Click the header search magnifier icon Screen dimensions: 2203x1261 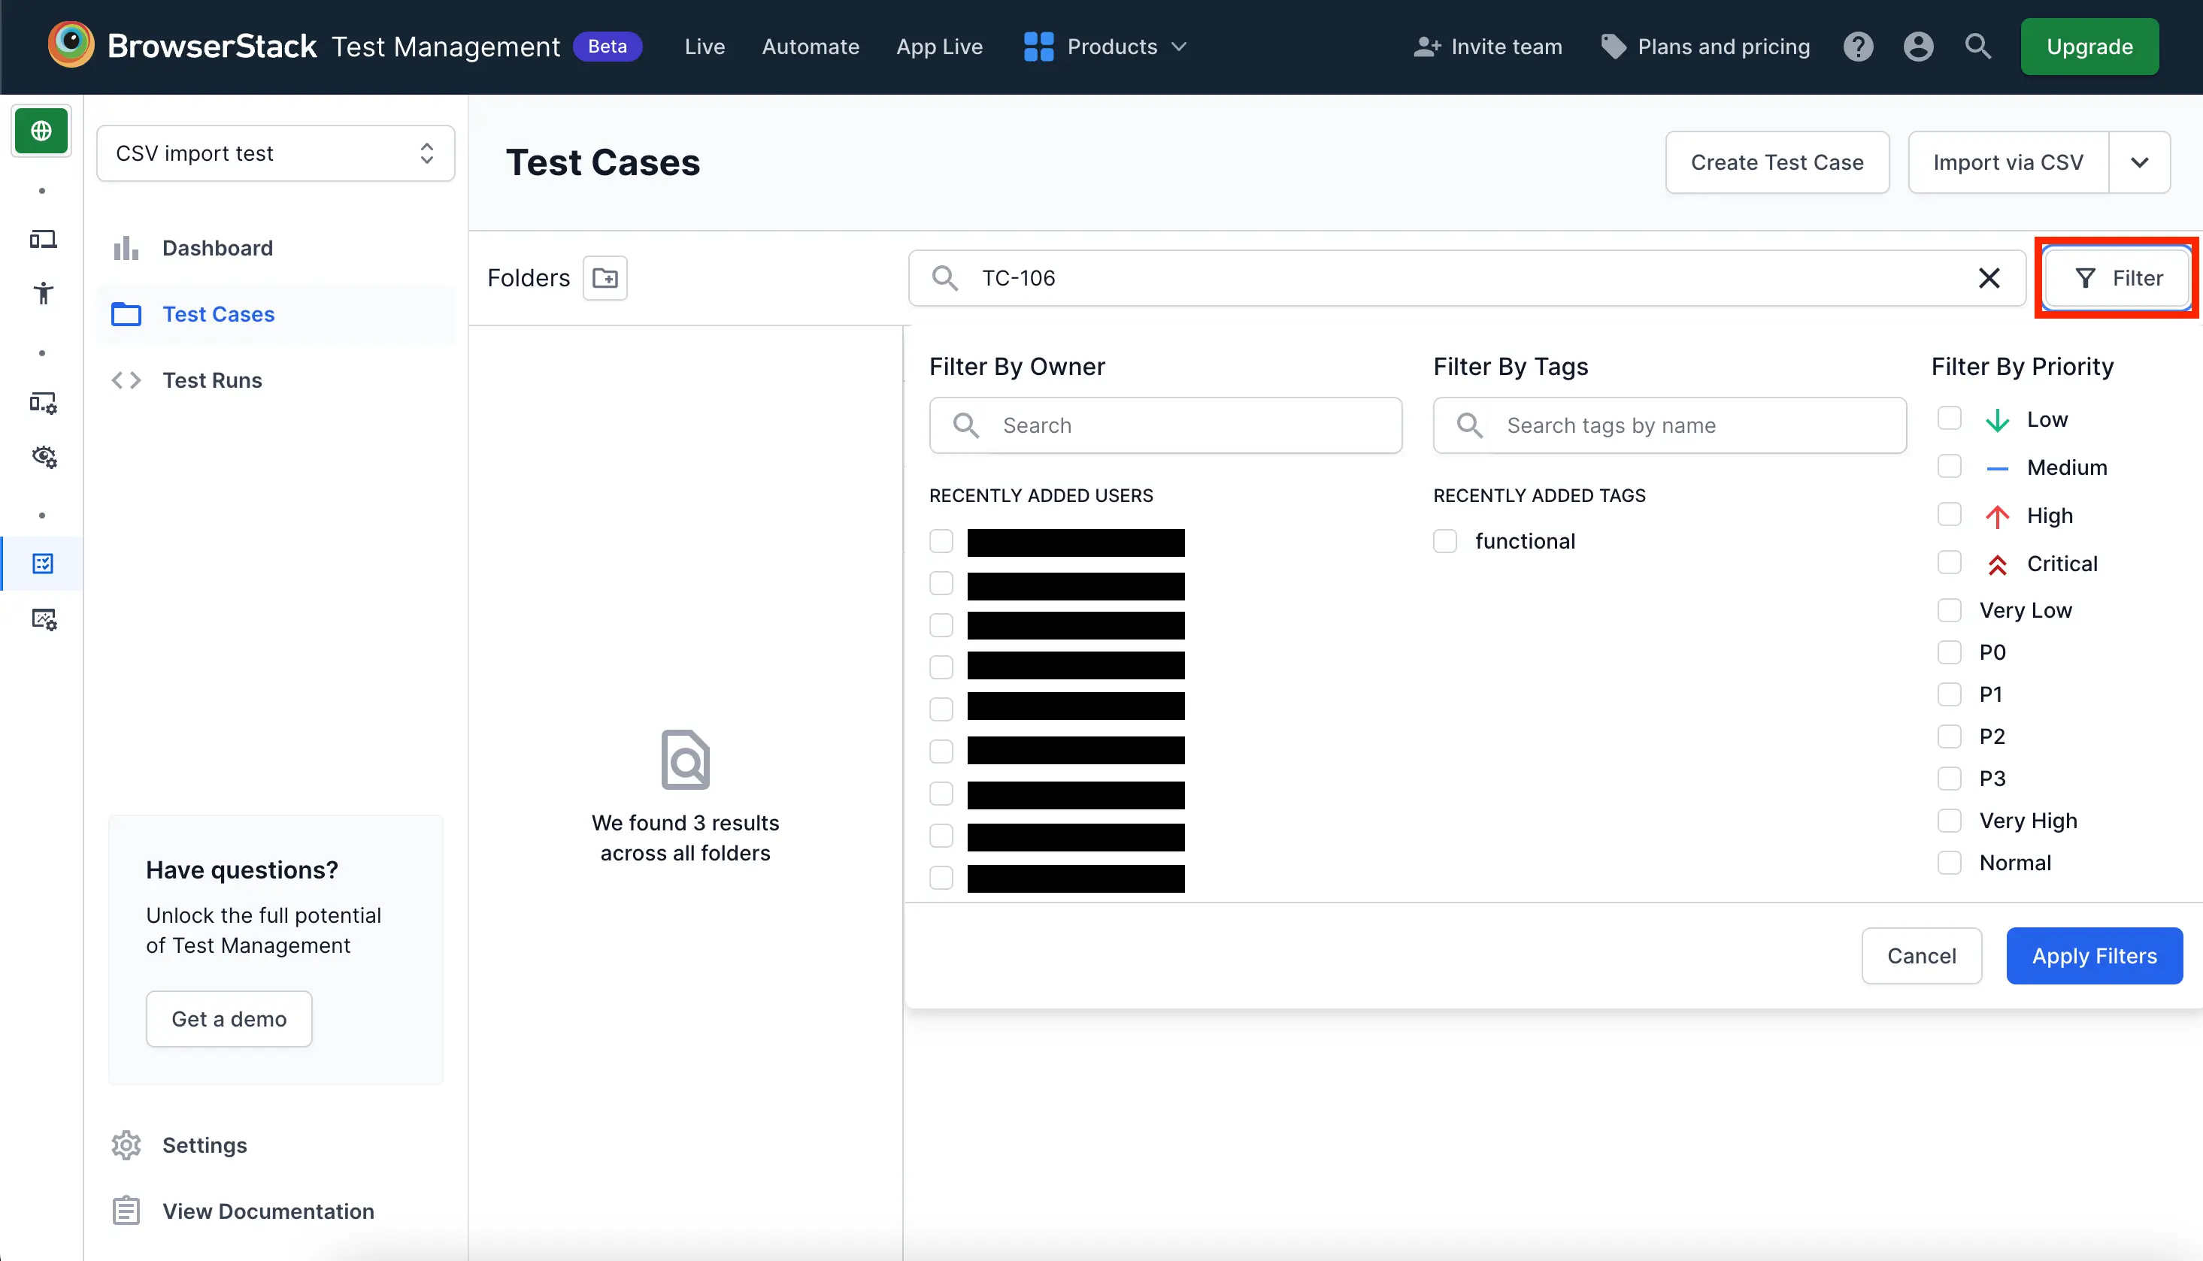tap(1977, 47)
